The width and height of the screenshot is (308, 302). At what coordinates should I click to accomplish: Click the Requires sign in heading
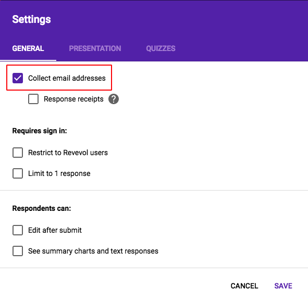(x=40, y=131)
